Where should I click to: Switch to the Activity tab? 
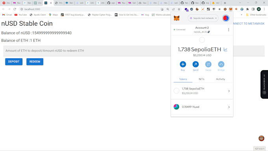pos(220,79)
